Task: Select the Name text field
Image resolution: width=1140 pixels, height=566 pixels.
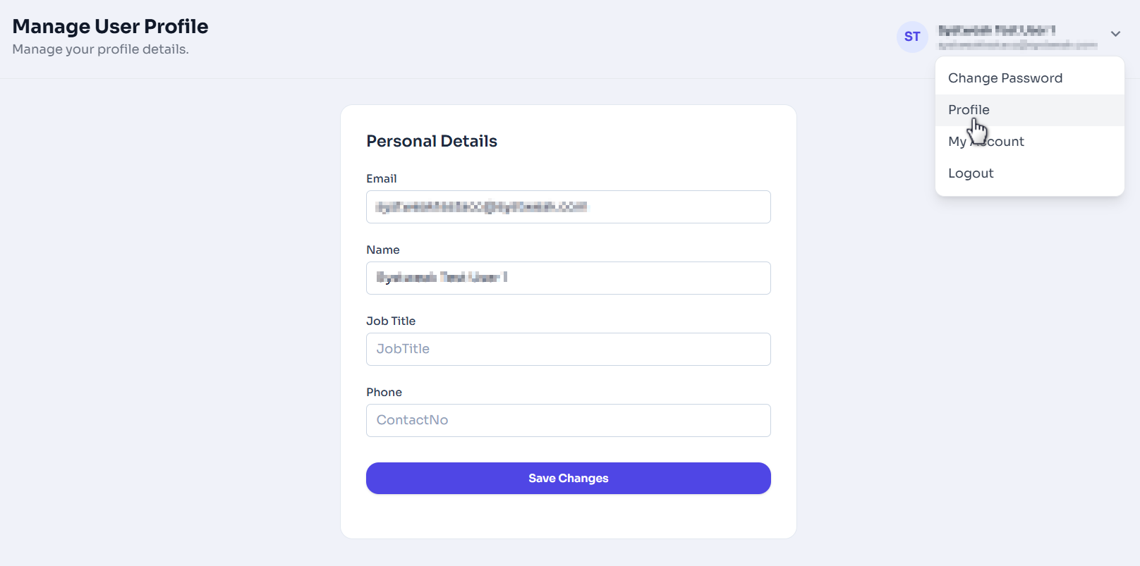Action: (x=568, y=278)
